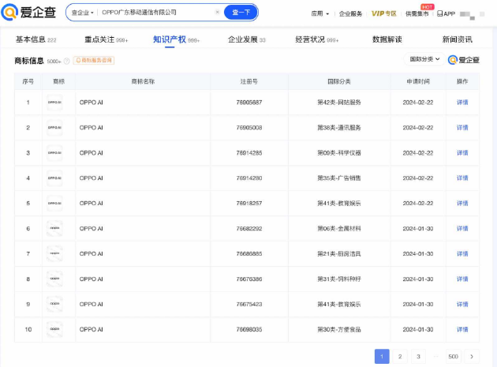Expand the 国际分类 filter dropdown
The height and width of the screenshot is (367, 497).
coord(424,59)
